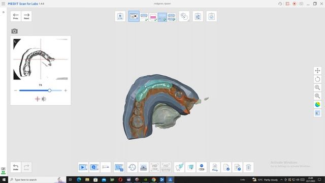This screenshot has height=183, width=325.
Task: Select the rotate view tool
Action: (317, 79)
